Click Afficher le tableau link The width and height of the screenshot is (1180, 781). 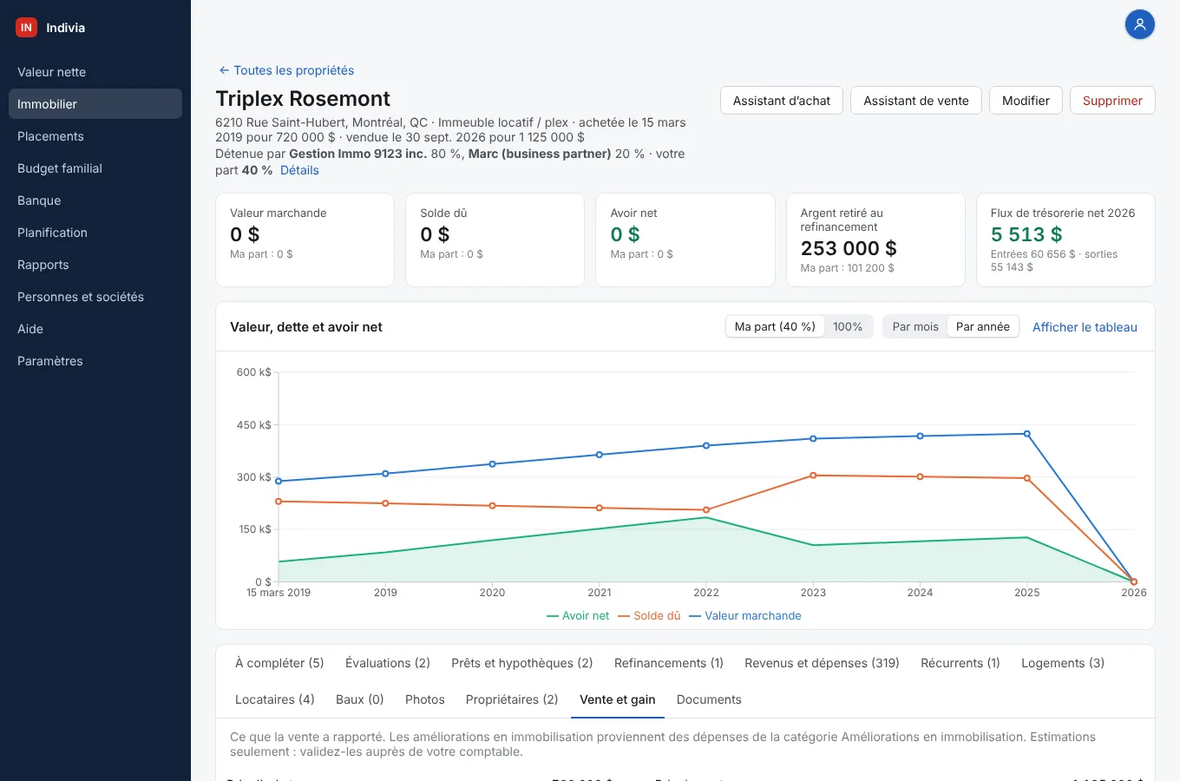[1085, 327]
